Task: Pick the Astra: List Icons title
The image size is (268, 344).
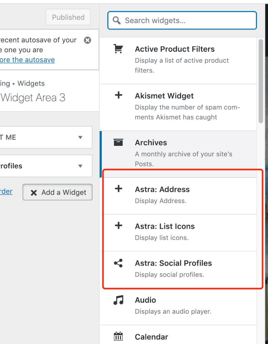Action: [x=164, y=226]
